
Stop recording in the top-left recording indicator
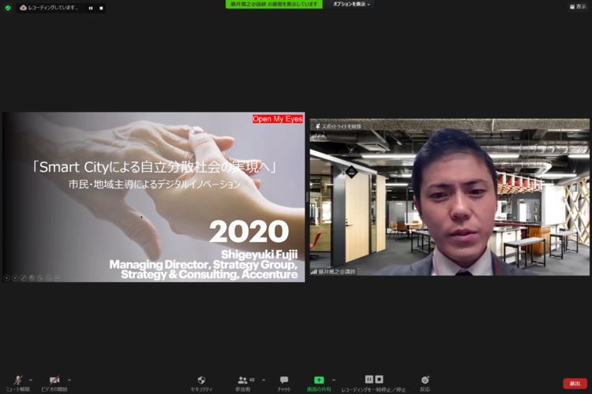click(x=101, y=8)
